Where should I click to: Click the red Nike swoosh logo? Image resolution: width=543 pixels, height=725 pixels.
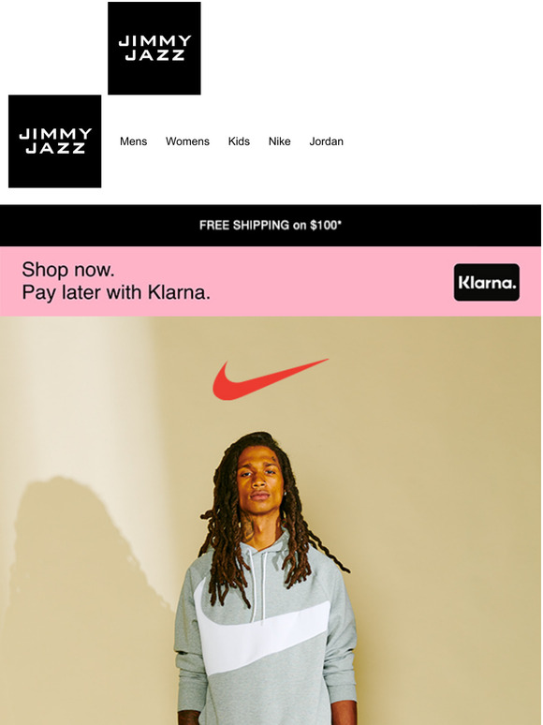(x=270, y=379)
